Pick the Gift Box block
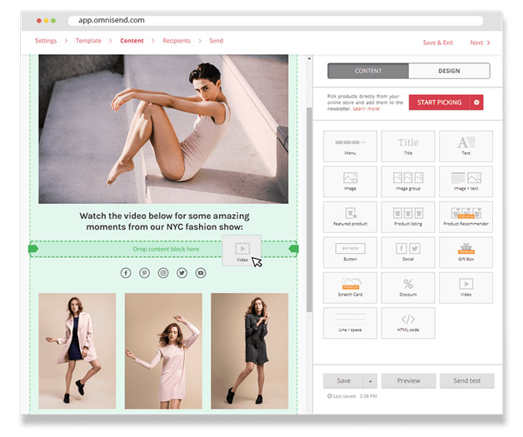Viewport: 523px width, 437px height. point(466,252)
